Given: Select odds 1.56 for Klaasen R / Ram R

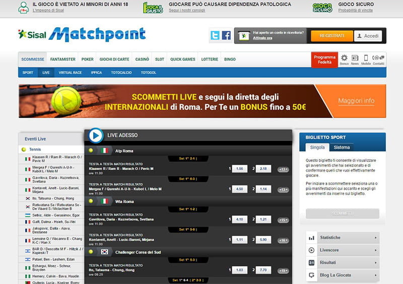Looking at the screenshot, I should pos(240,168).
